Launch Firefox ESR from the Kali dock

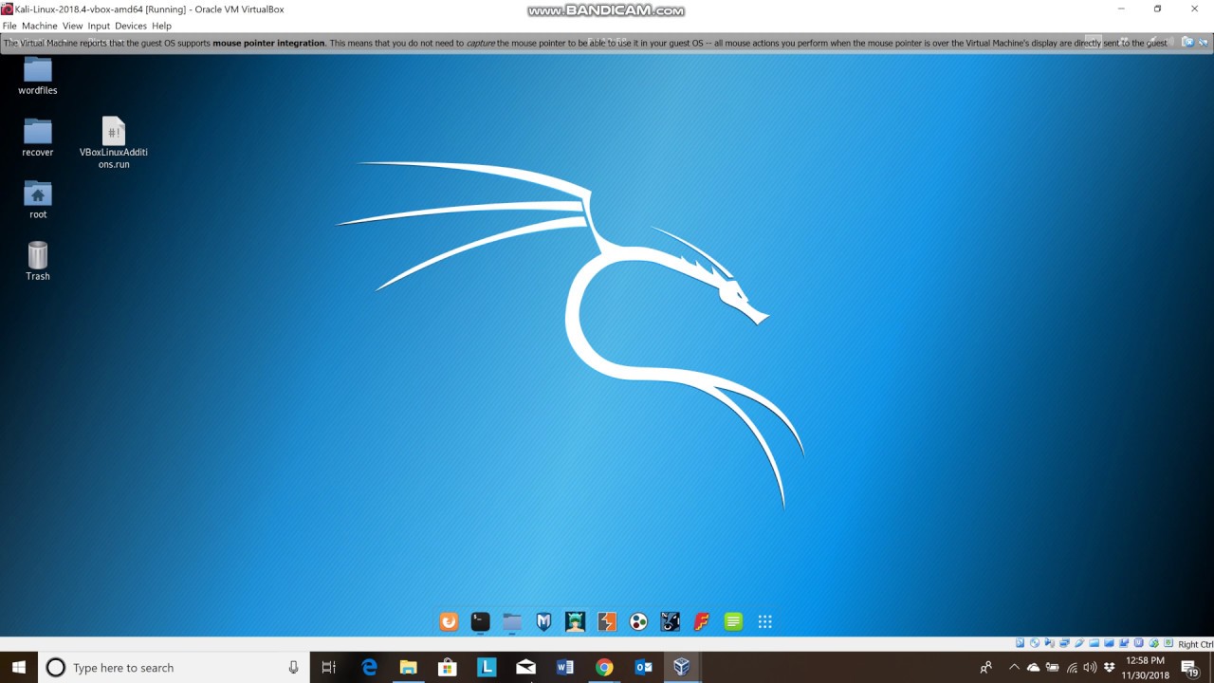click(x=449, y=621)
